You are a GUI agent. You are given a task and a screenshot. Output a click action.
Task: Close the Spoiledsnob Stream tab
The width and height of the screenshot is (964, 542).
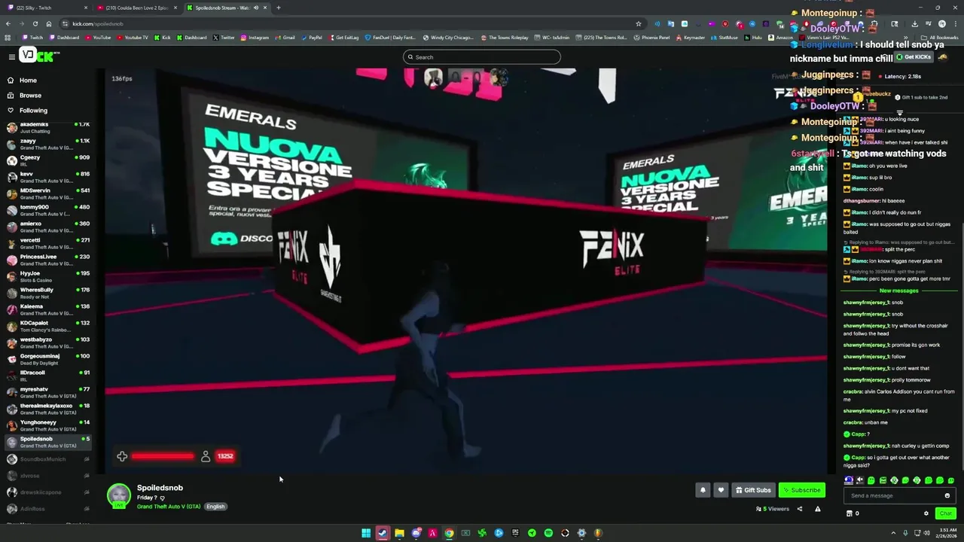click(x=265, y=8)
